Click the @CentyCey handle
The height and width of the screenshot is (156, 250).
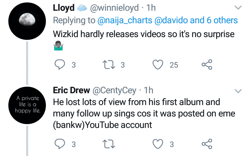click(x=115, y=90)
